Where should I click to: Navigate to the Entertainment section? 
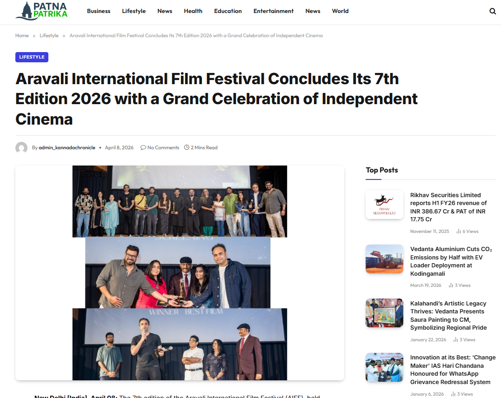274,11
